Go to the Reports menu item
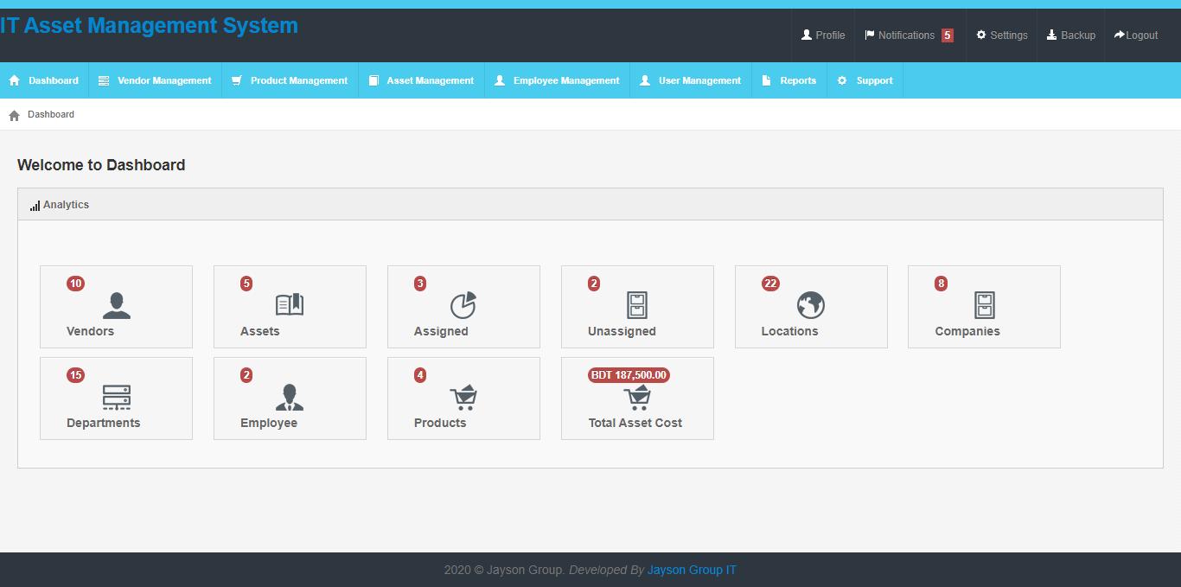 (789, 80)
